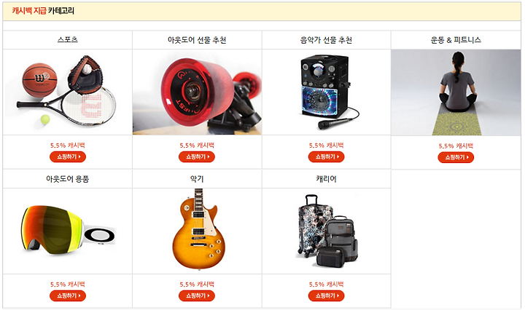Click the ski goggles product image
The height and width of the screenshot is (310, 525).
pos(68,231)
